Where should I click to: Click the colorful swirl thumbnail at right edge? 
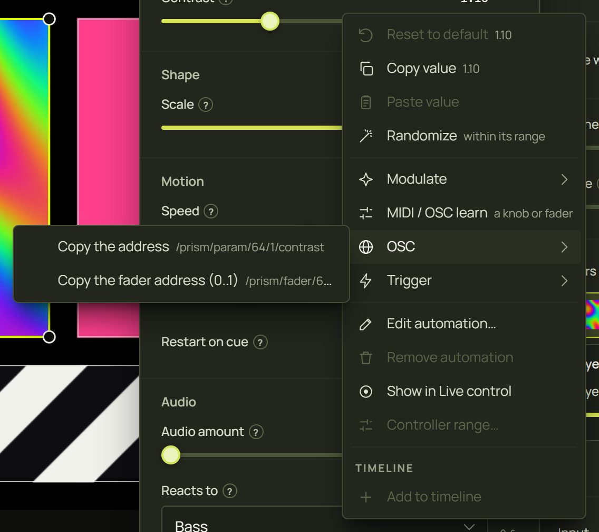pos(593,315)
